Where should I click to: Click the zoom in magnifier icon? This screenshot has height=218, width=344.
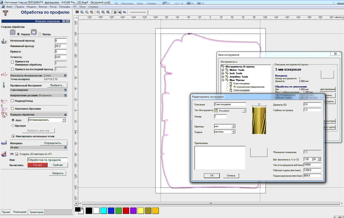click(82, 12)
